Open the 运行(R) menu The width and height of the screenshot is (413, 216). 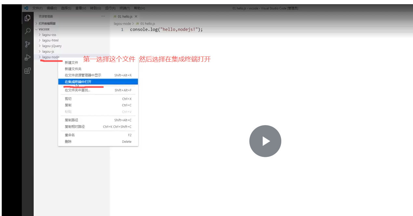(x=110, y=8)
